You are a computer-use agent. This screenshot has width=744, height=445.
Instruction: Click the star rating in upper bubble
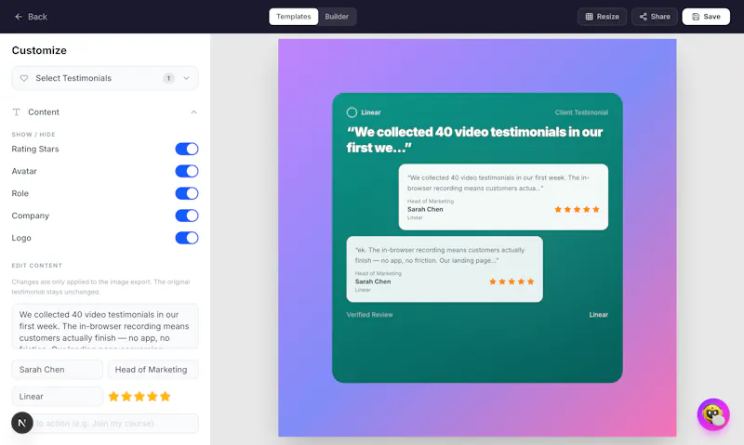577,209
